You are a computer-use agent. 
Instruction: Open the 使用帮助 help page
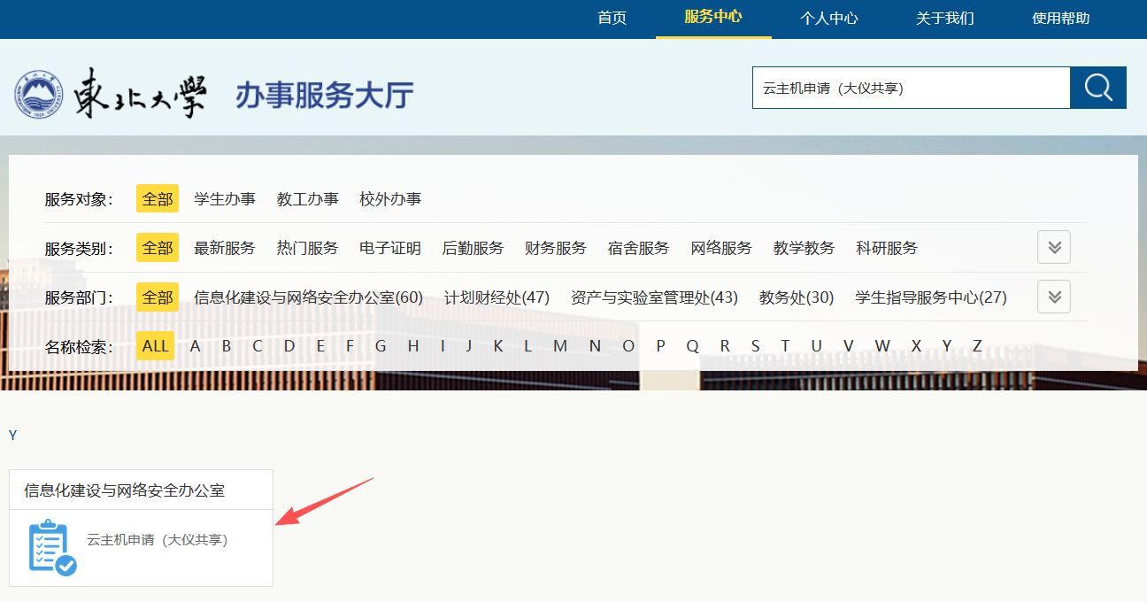[x=1060, y=18]
